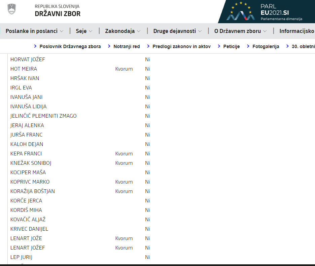Click Kvorum in the LENART JOŽEF row
This screenshot has width=315, height=266.
point(124,248)
